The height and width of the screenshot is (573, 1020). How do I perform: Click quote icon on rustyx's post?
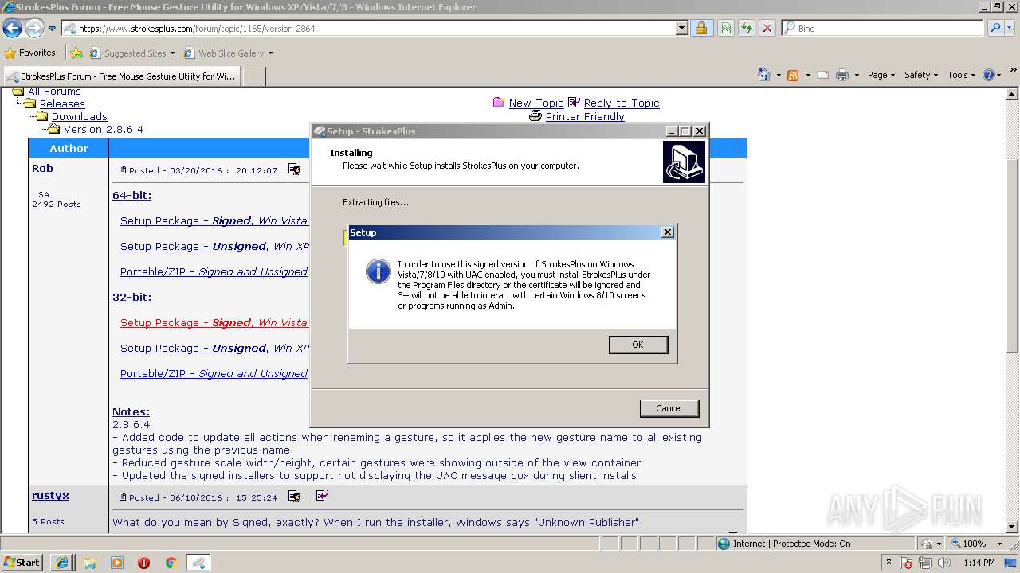coord(294,496)
